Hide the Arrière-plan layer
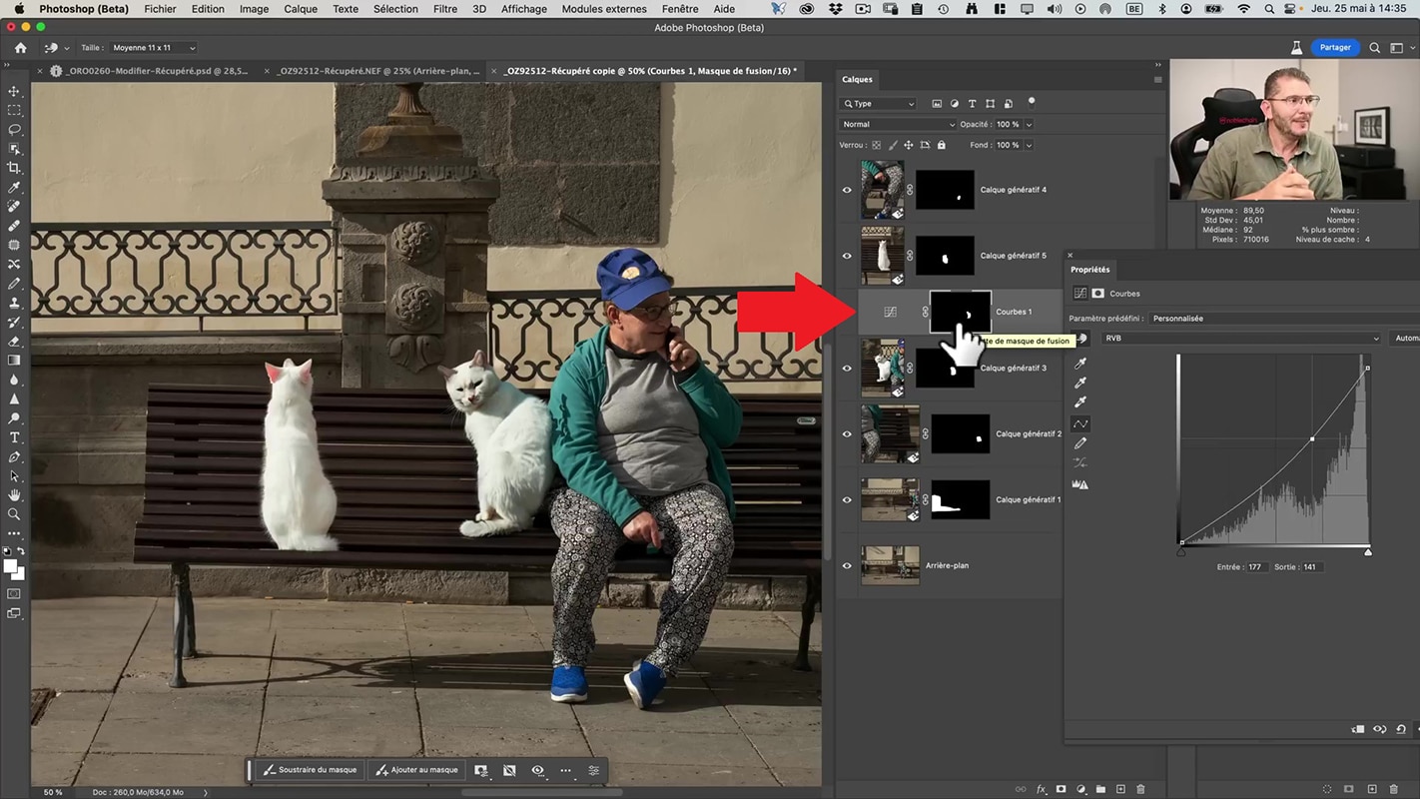 pyautogui.click(x=847, y=565)
